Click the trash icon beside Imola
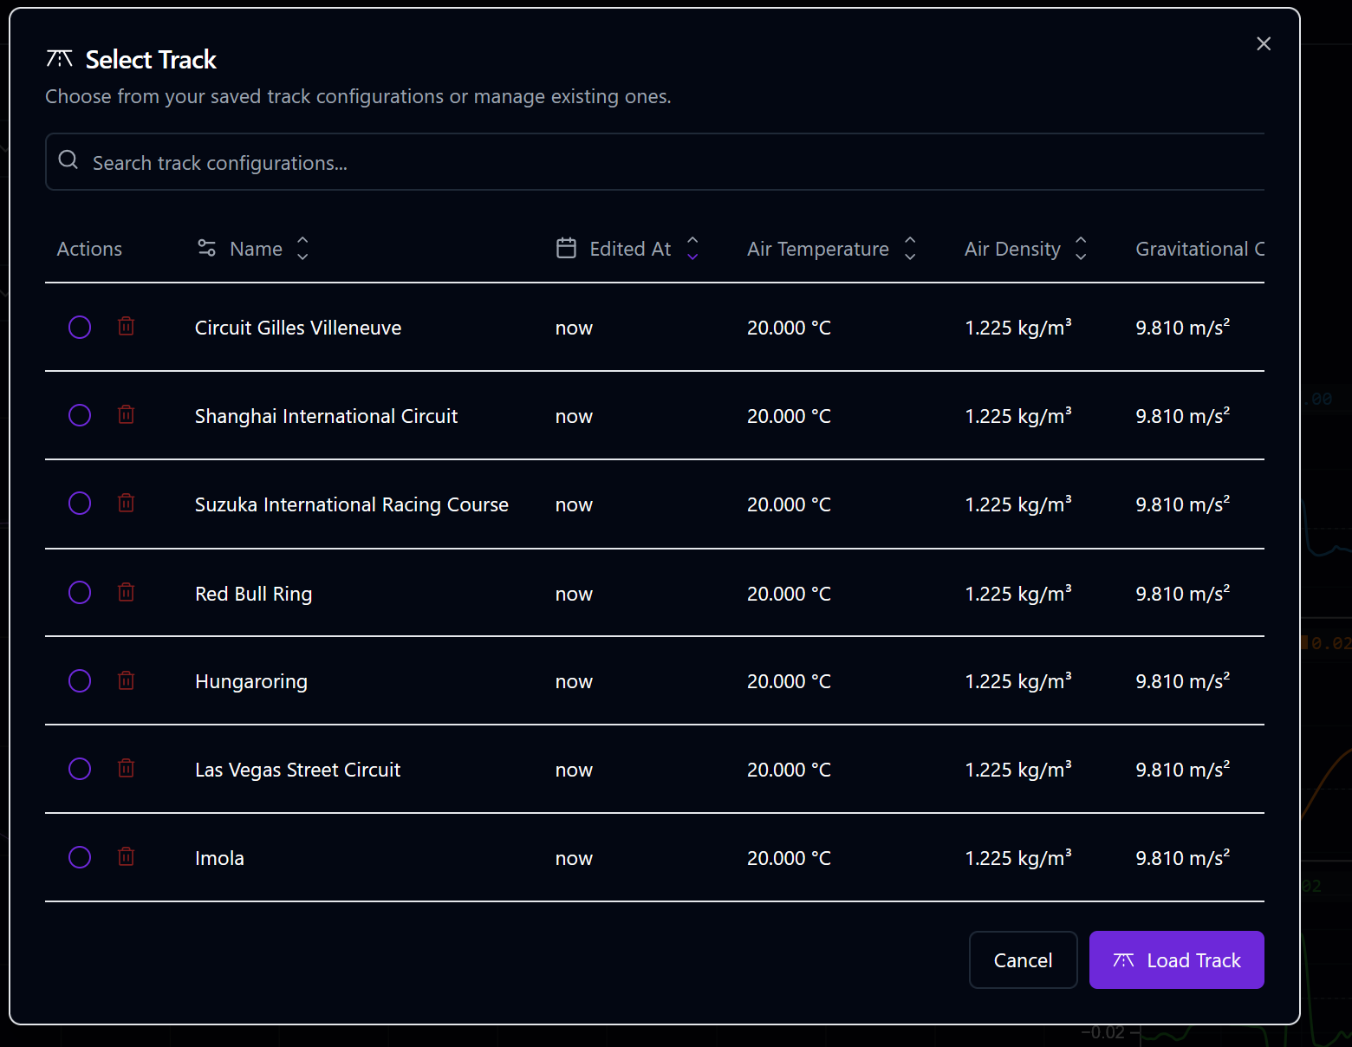The width and height of the screenshot is (1352, 1047). click(x=127, y=857)
